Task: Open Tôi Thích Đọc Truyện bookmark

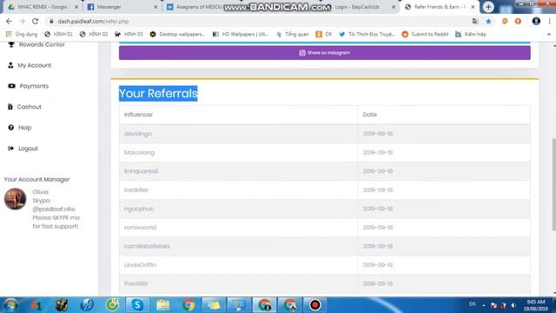Action: [x=367, y=34]
